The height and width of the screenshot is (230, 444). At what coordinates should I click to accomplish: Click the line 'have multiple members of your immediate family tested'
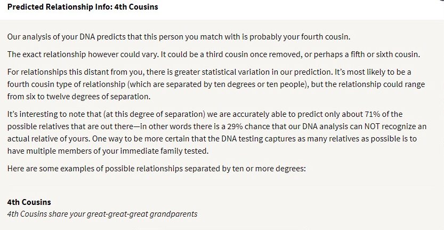click(x=108, y=151)
